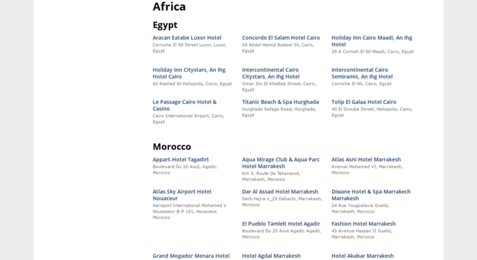Open Grand Mogador Menara Hotel link
Image resolution: width=477 pixels, height=260 pixels.
point(191,256)
